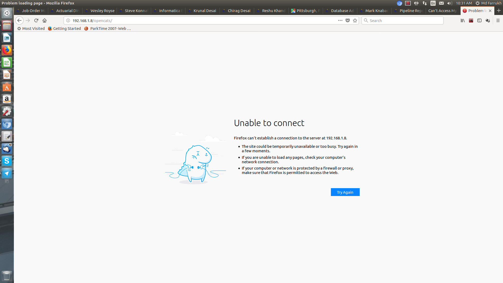
Task: Click the Try Again button
Action: coord(345,192)
